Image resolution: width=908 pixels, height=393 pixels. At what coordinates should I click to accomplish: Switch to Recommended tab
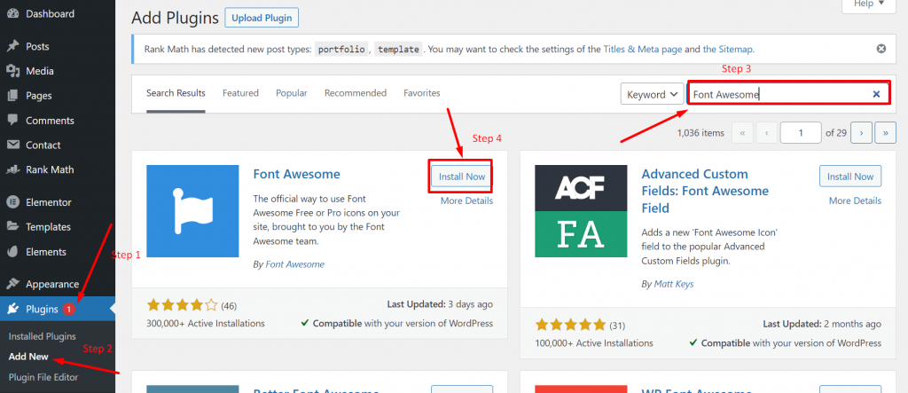356,93
